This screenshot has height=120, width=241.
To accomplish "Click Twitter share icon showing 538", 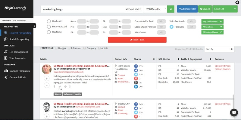I will (x=136, y=112).
